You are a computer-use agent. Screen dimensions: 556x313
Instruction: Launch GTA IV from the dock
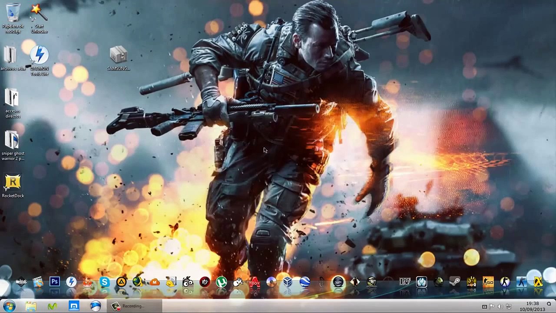pyautogui.click(x=405, y=282)
